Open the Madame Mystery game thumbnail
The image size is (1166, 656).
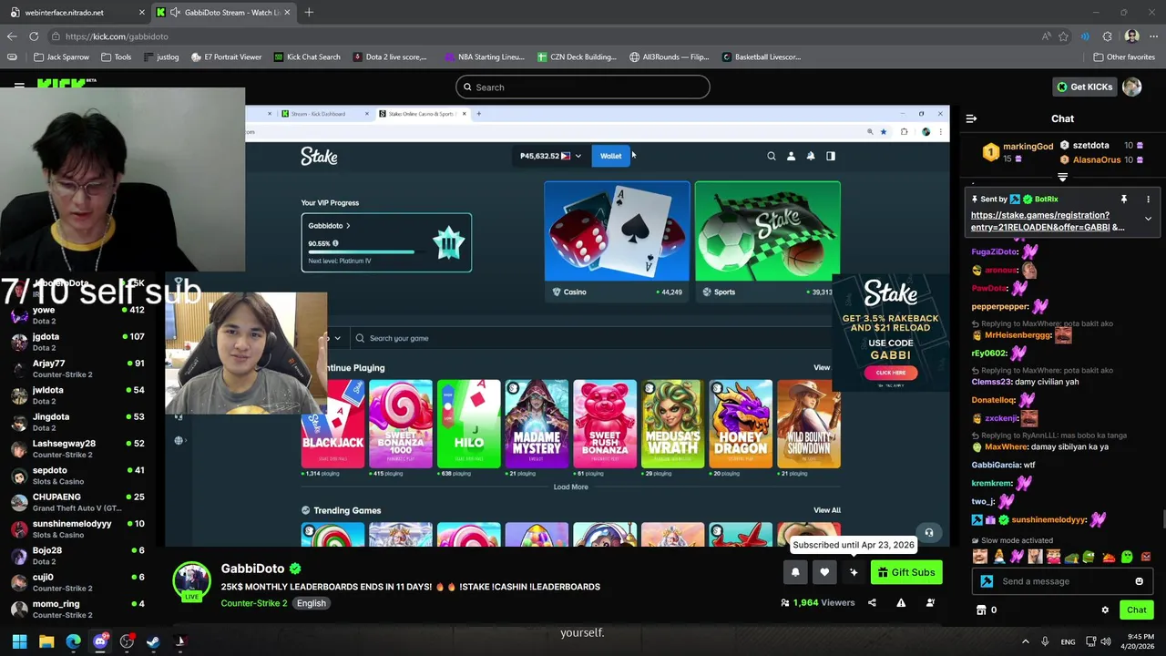[x=537, y=425]
